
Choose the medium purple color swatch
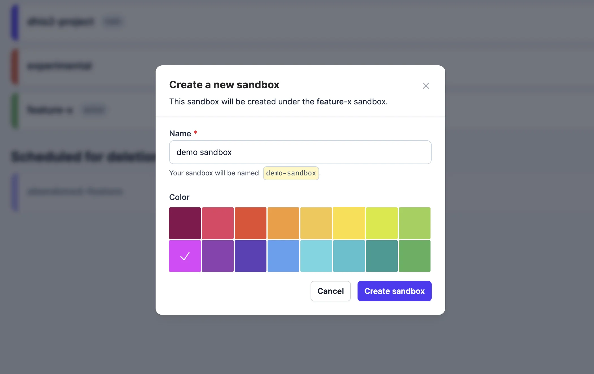(218, 256)
